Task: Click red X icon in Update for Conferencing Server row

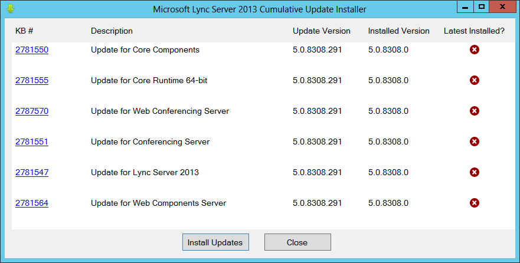Action: tap(474, 142)
